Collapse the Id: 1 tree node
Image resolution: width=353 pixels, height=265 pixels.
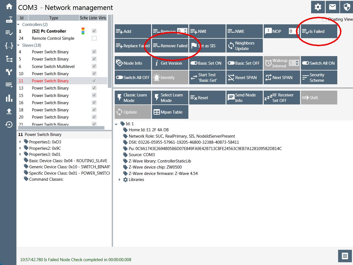[116, 124]
